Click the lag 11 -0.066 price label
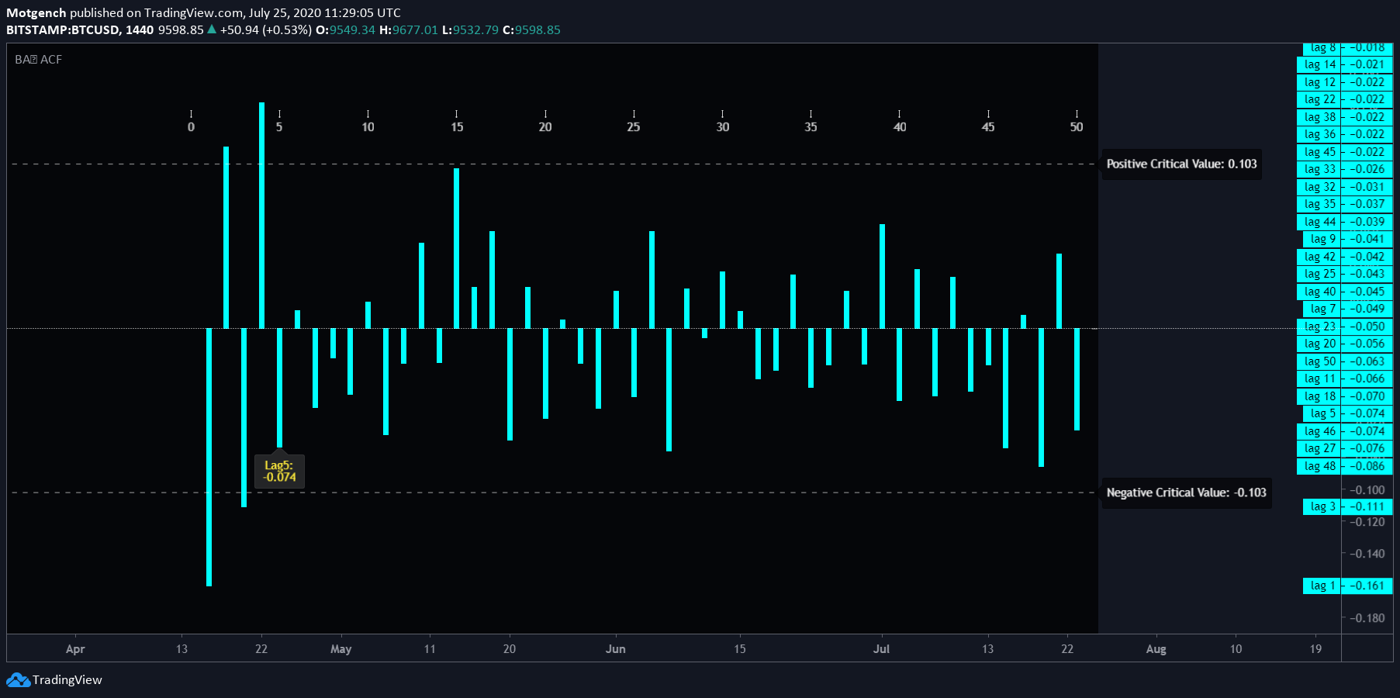This screenshot has height=698, width=1400. click(1345, 378)
